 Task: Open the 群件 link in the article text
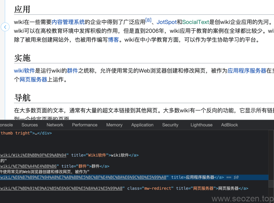click(x=72, y=71)
